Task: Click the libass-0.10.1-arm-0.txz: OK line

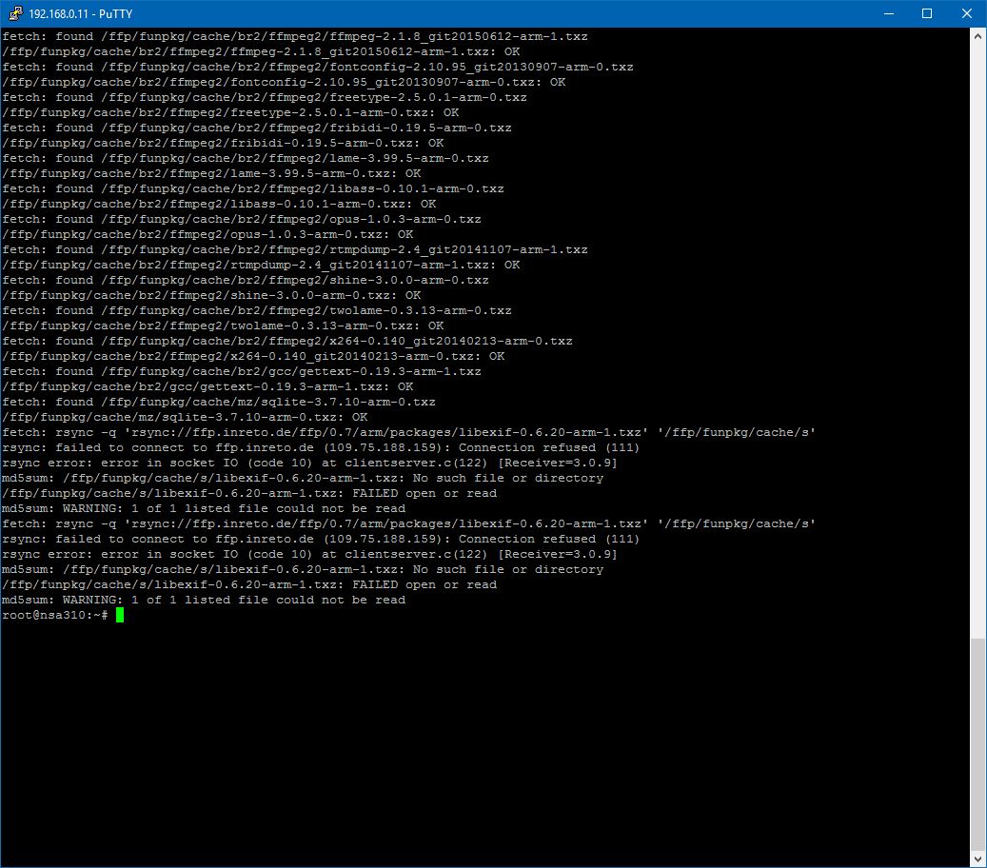Action: [x=219, y=204]
